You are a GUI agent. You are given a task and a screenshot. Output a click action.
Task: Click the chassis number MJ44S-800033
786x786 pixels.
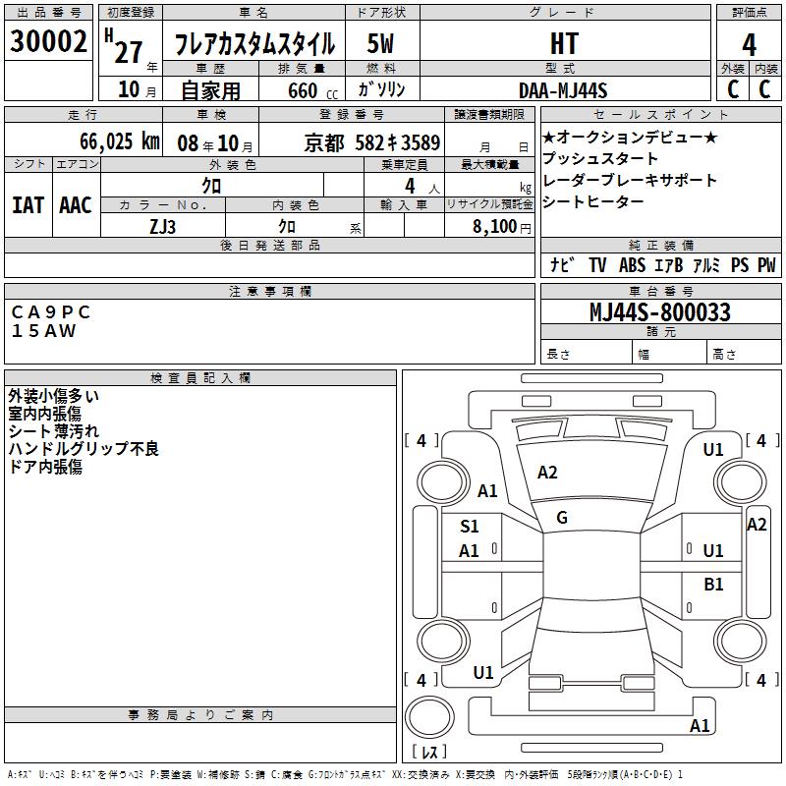(x=660, y=312)
